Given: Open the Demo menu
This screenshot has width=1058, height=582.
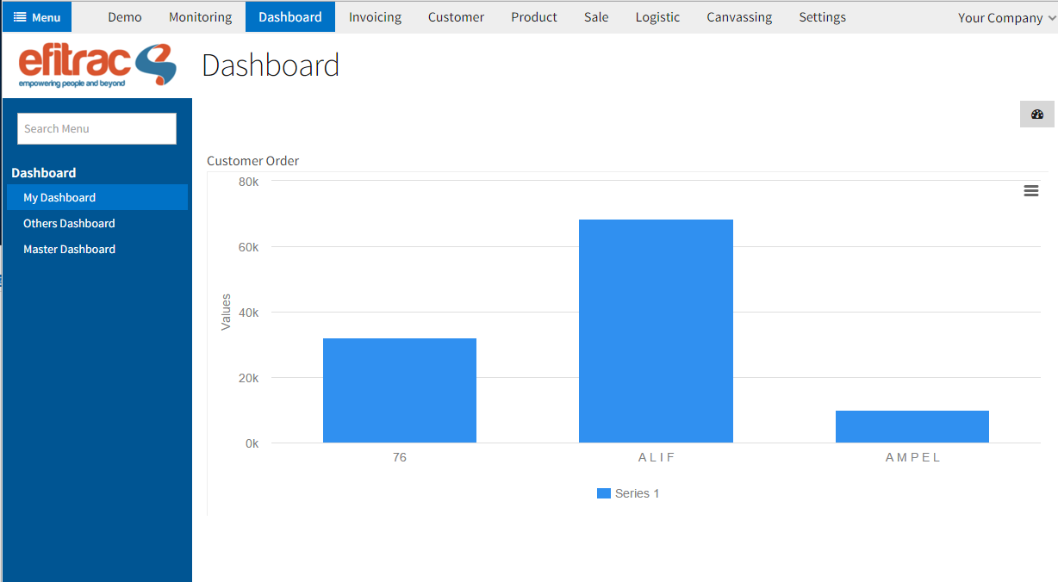Looking at the screenshot, I should coord(125,17).
